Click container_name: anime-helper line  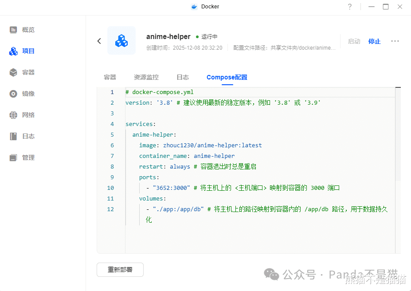[187, 156]
